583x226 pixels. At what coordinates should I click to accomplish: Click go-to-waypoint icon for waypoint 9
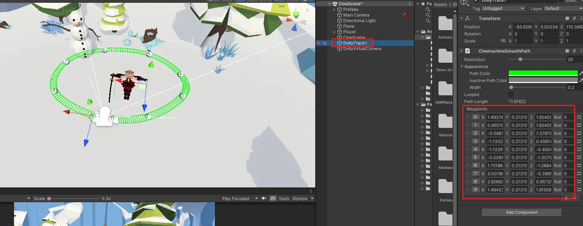click(x=579, y=190)
